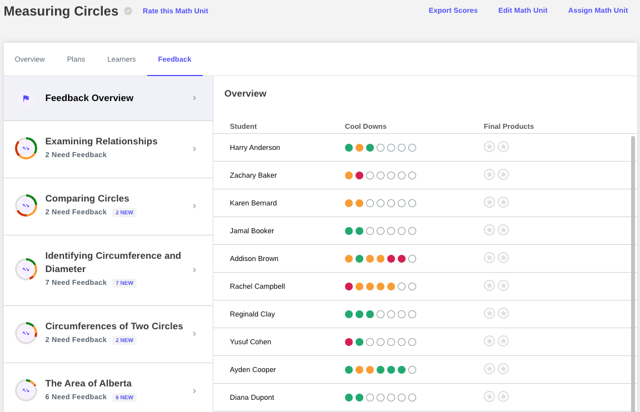Click Assign Math Unit link

pyautogui.click(x=598, y=11)
